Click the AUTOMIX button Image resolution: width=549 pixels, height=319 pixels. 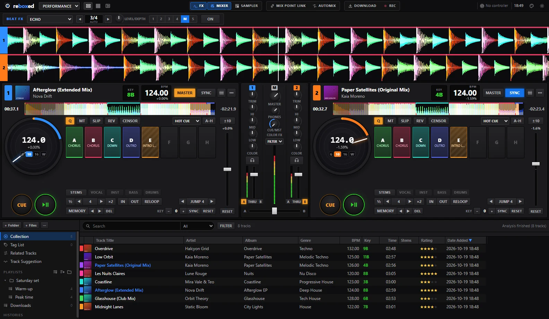point(324,6)
